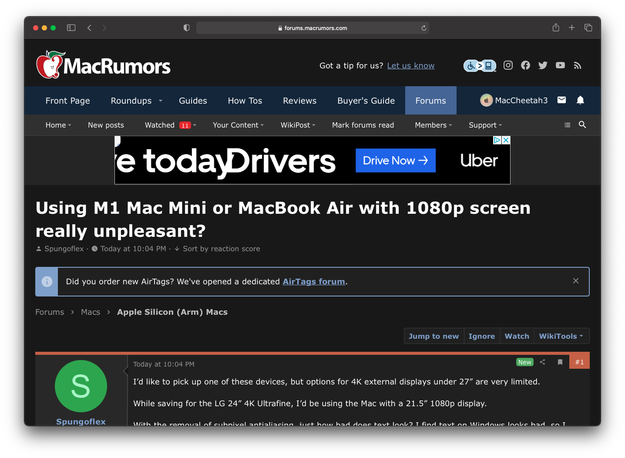Open the Buyer's Guide tab
Image resolution: width=625 pixels, height=458 pixels.
pyautogui.click(x=366, y=101)
